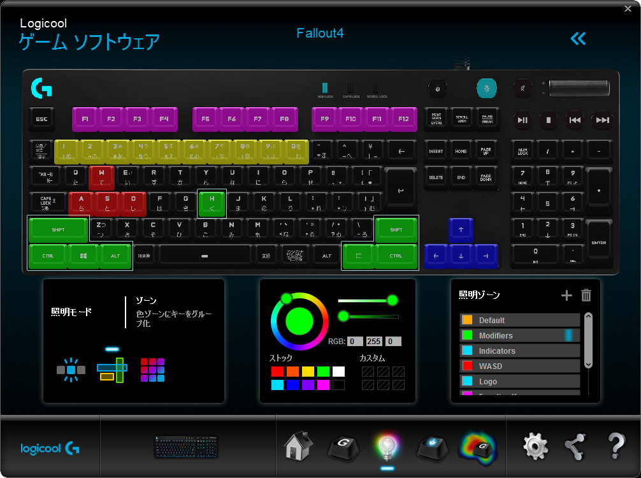The height and width of the screenshot is (478, 641).
Task: Click the ESC key on the keyboard
Action: click(x=41, y=119)
